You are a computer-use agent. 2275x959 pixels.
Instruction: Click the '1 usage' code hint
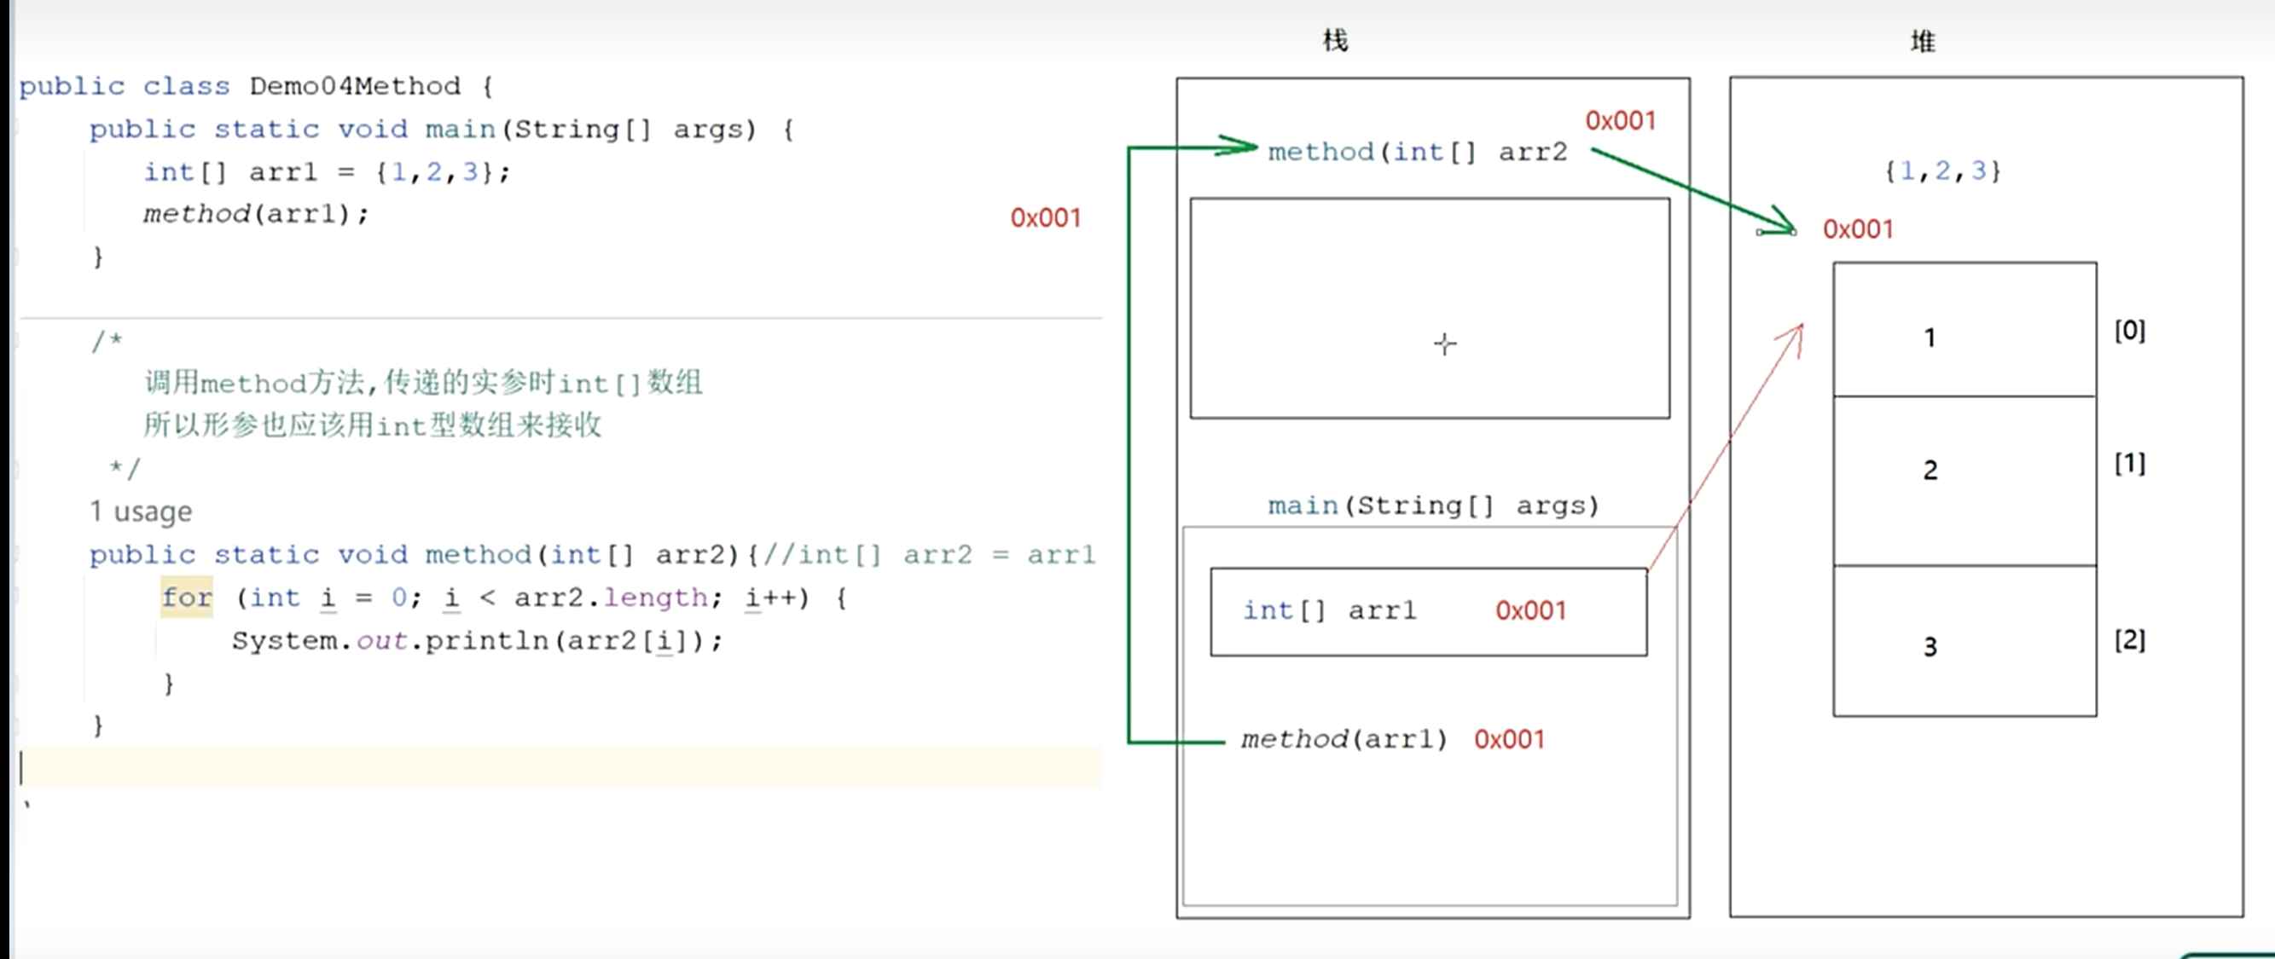[x=141, y=511]
